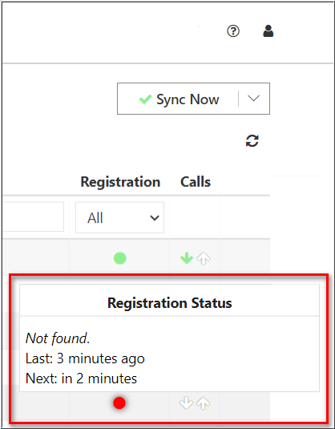The height and width of the screenshot is (429, 335).
Task: Click the Next: in 2 minutes line
Action: pyautogui.click(x=81, y=379)
